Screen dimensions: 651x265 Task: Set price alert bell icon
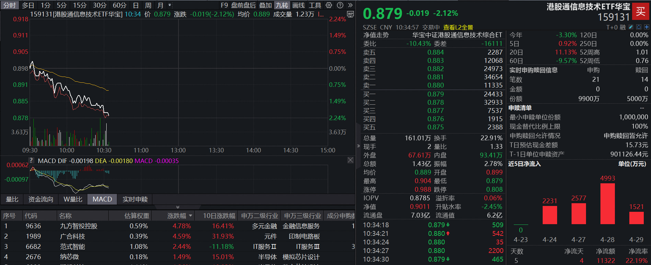pos(639,27)
